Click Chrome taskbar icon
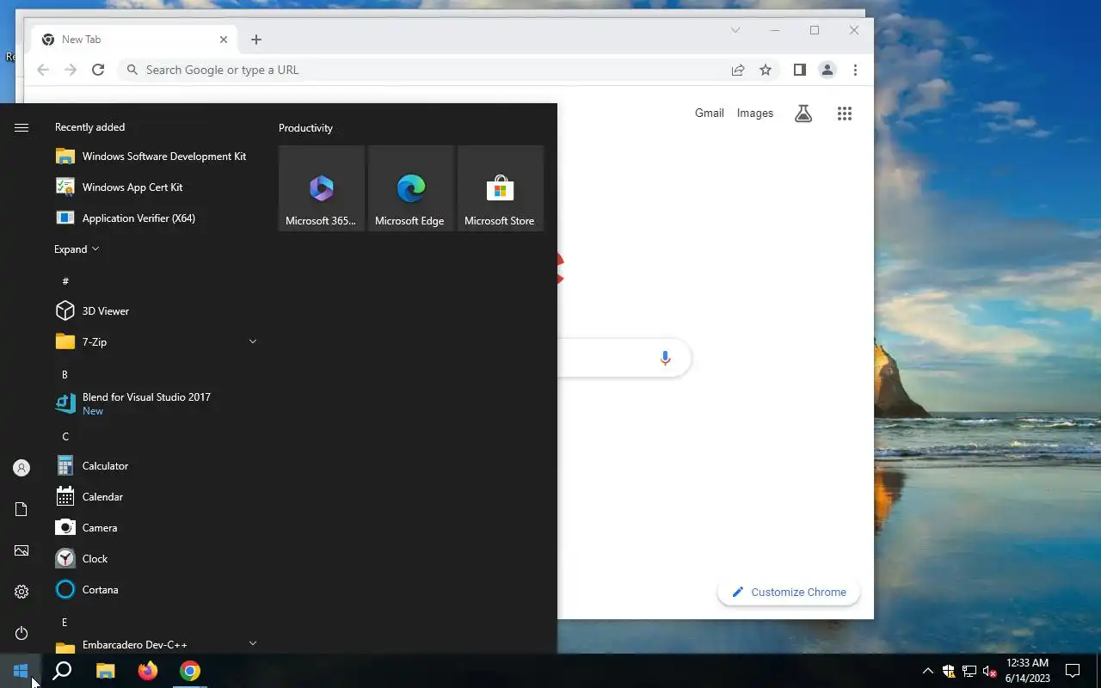This screenshot has width=1101, height=688. (x=190, y=671)
